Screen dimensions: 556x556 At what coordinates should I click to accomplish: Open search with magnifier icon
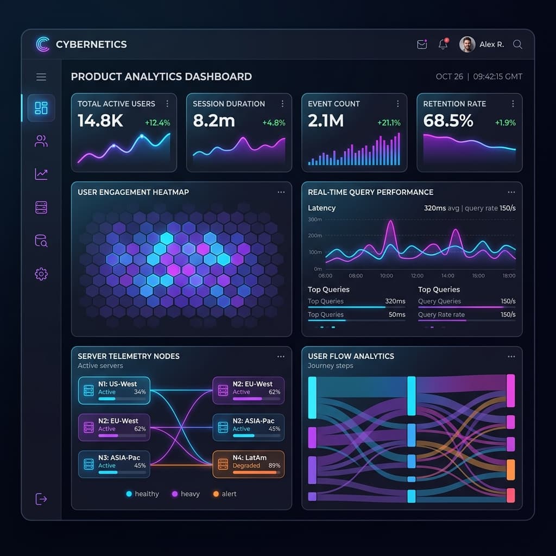(x=517, y=45)
